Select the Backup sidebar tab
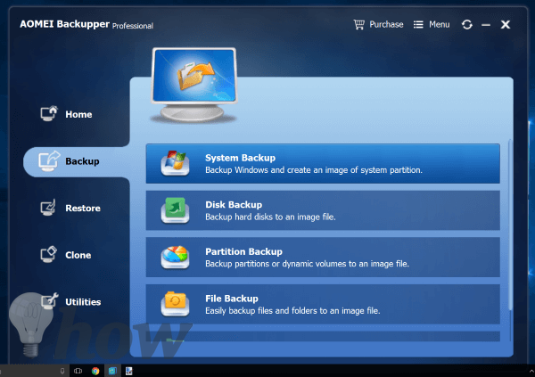 tap(77, 161)
